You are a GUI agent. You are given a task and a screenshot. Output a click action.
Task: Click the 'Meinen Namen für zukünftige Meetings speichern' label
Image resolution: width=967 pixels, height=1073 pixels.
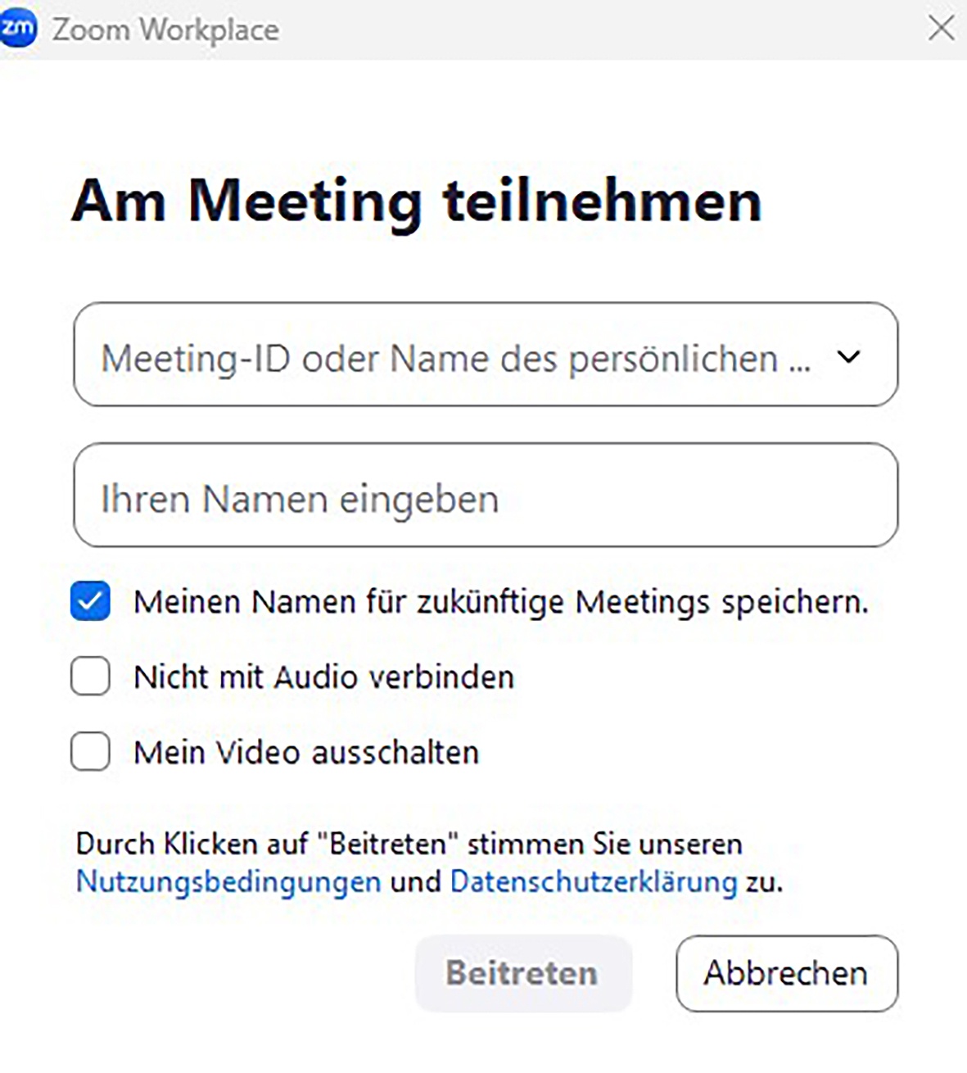click(x=500, y=602)
